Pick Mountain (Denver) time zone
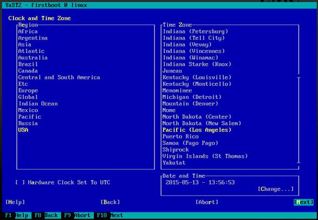 (x=191, y=104)
